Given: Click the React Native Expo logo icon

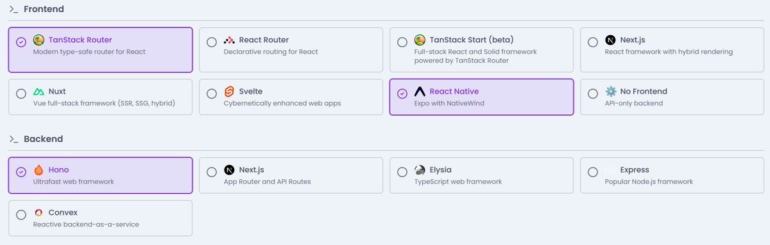Looking at the screenshot, I should (420, 92).
